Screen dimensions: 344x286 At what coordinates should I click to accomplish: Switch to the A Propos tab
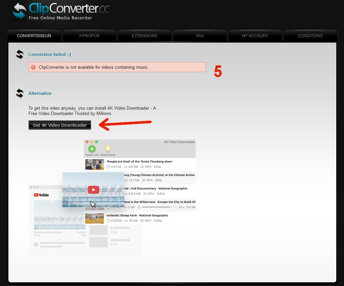pos(89,36)
